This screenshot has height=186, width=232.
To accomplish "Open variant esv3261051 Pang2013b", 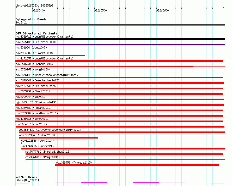I will point(42,157).
